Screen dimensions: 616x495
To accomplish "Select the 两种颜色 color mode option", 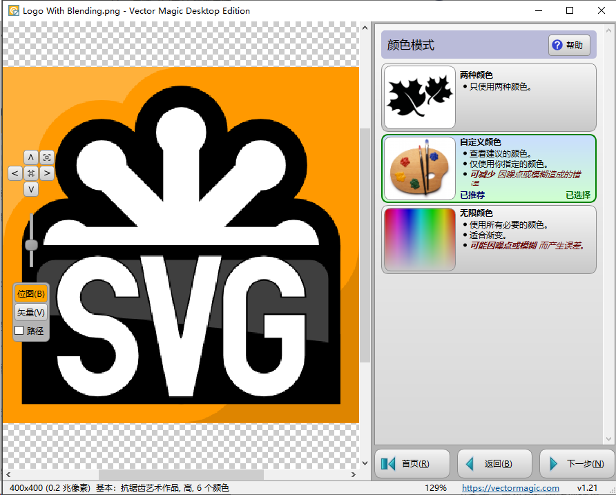I will [489, 97].
